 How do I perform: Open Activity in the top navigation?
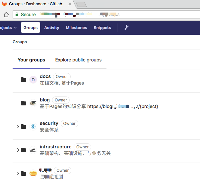point(52,28)
